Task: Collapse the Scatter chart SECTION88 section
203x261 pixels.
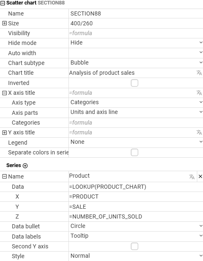Action: pos(2,3)
